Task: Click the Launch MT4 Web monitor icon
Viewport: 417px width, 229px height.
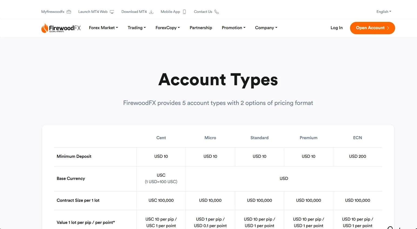Action: pos(112,12)
